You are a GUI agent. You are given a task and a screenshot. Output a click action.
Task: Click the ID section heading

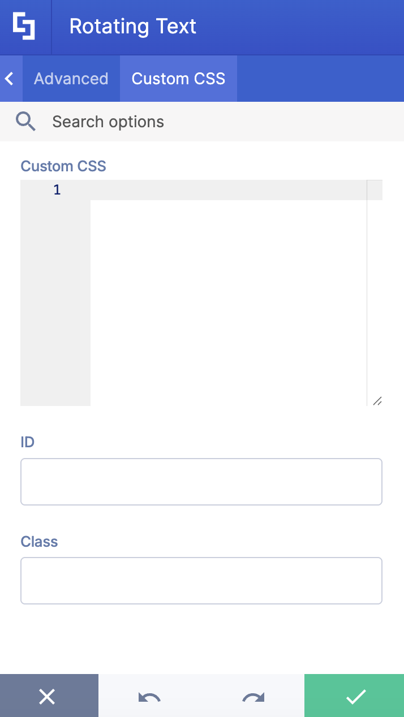click(27, 442)
